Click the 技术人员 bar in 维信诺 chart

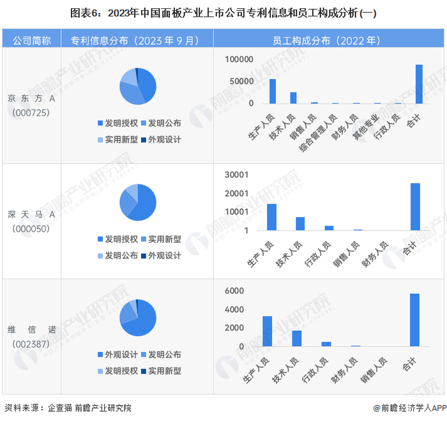point(297,339)
